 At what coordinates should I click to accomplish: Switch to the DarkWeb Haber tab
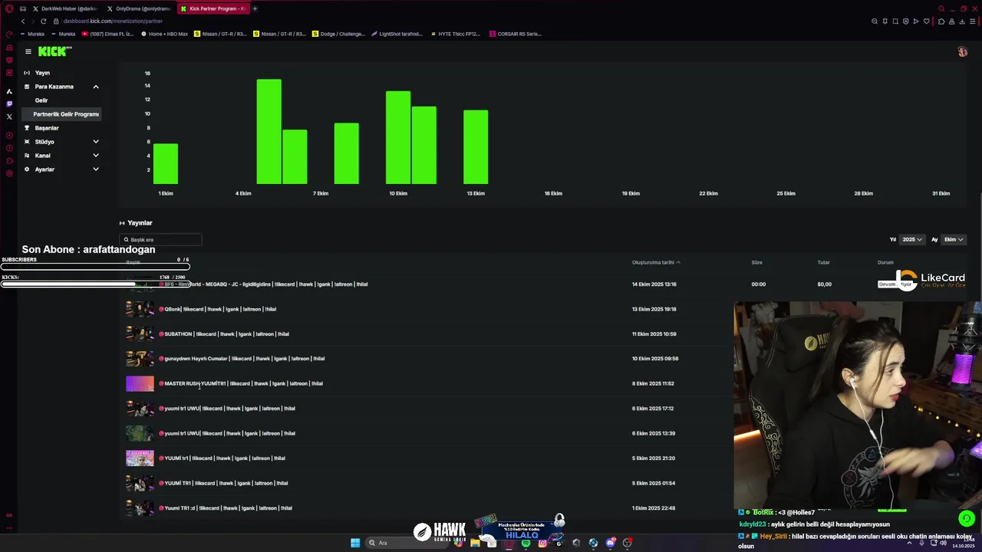point(65,8)
